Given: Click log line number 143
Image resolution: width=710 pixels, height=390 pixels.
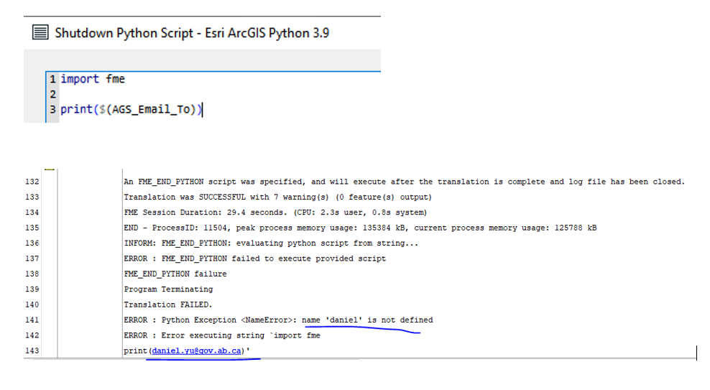Looking at the screenshot, I should point(32,351).
